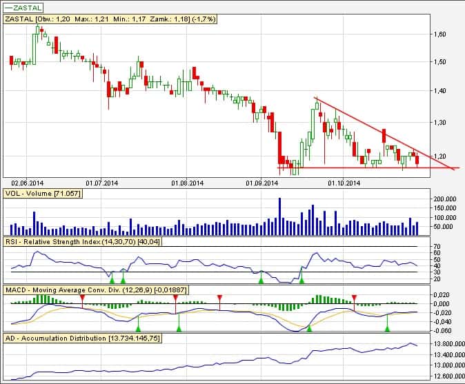Select the ZASTAL open/max/min/close price header
The height and width of the screenshot is (384, 465).
111,19
